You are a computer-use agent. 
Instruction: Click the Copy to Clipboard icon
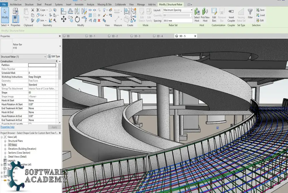click(33, 15)
